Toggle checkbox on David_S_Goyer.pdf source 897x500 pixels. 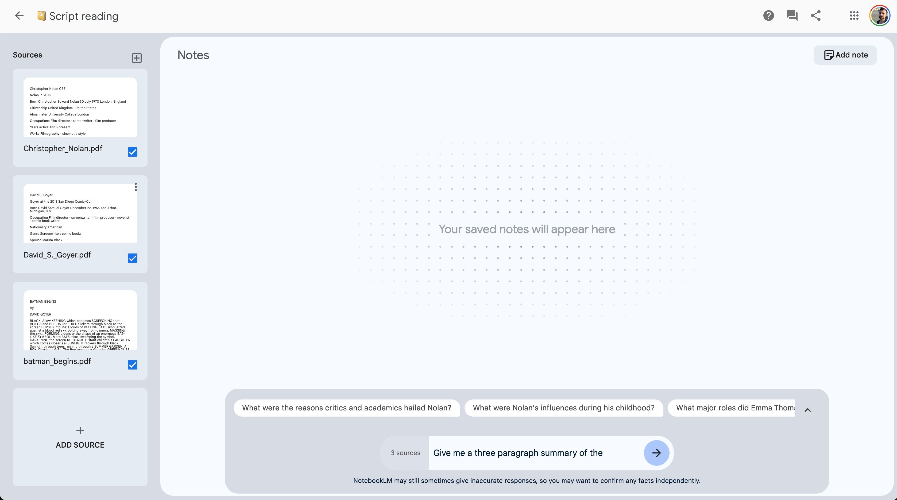pos(132,258)
